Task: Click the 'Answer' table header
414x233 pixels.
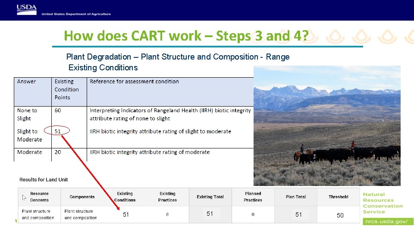Action: click(x=26, y=82)
